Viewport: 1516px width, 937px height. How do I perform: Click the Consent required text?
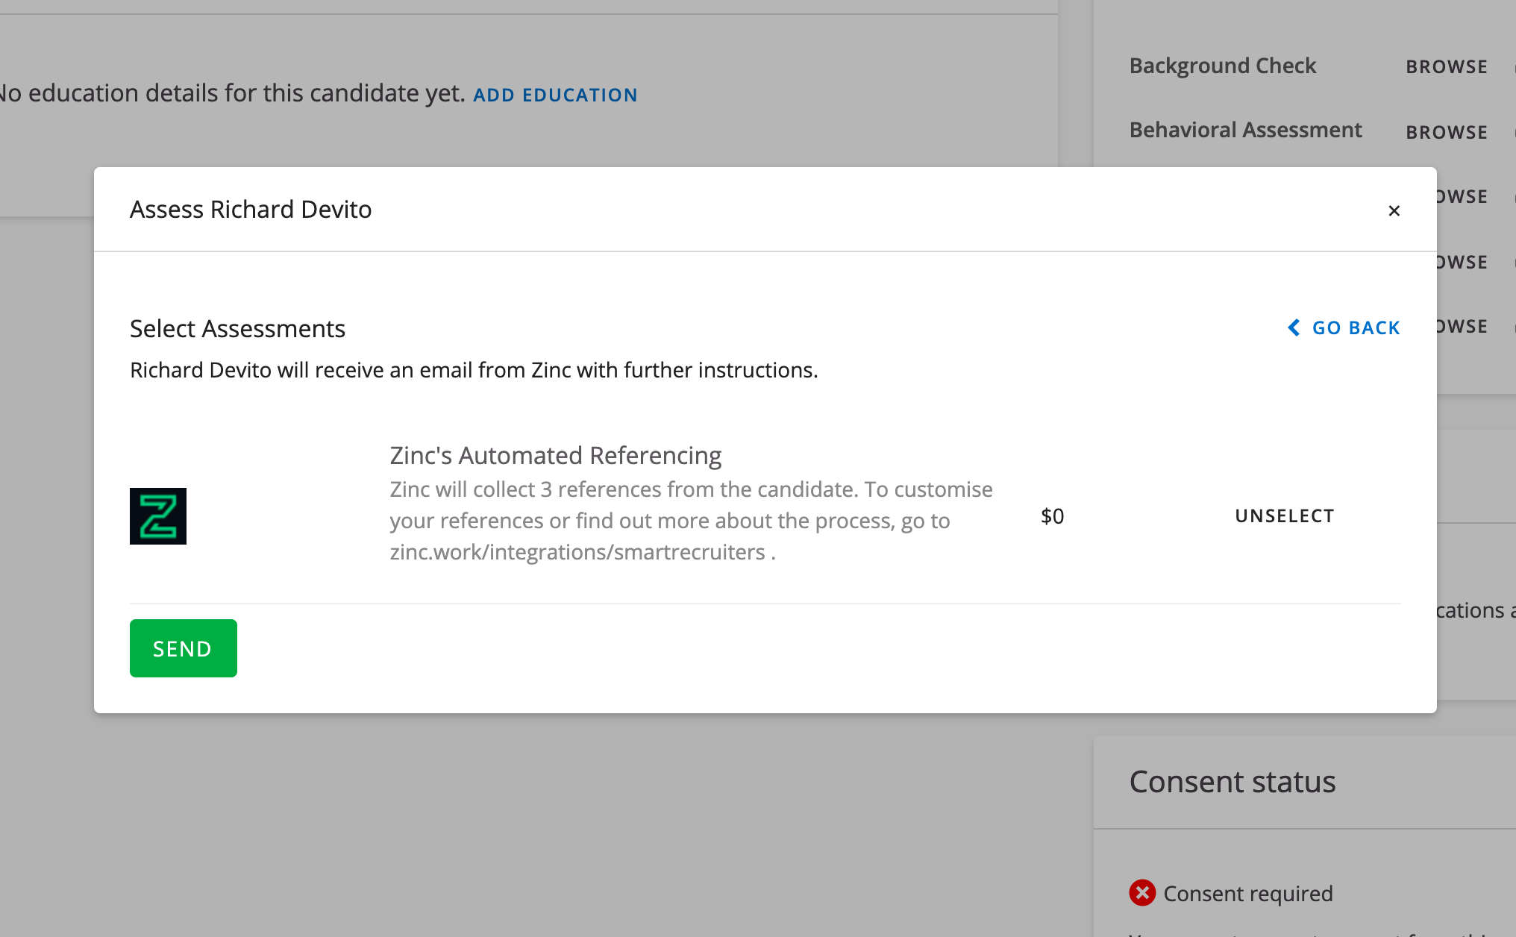pyautogui.click(x=1247, y=894)
